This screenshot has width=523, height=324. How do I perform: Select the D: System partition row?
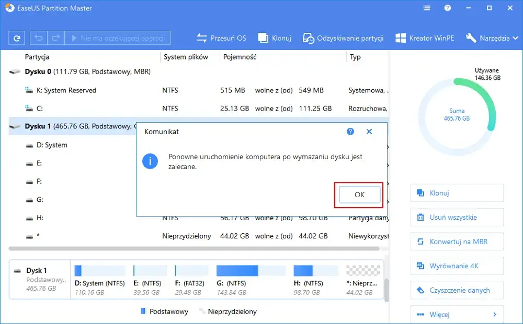coord(51,145)
